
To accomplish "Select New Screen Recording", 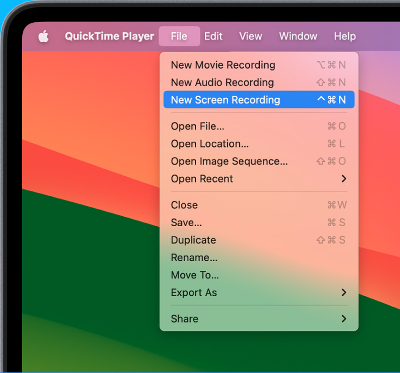I will pos(226,99).
